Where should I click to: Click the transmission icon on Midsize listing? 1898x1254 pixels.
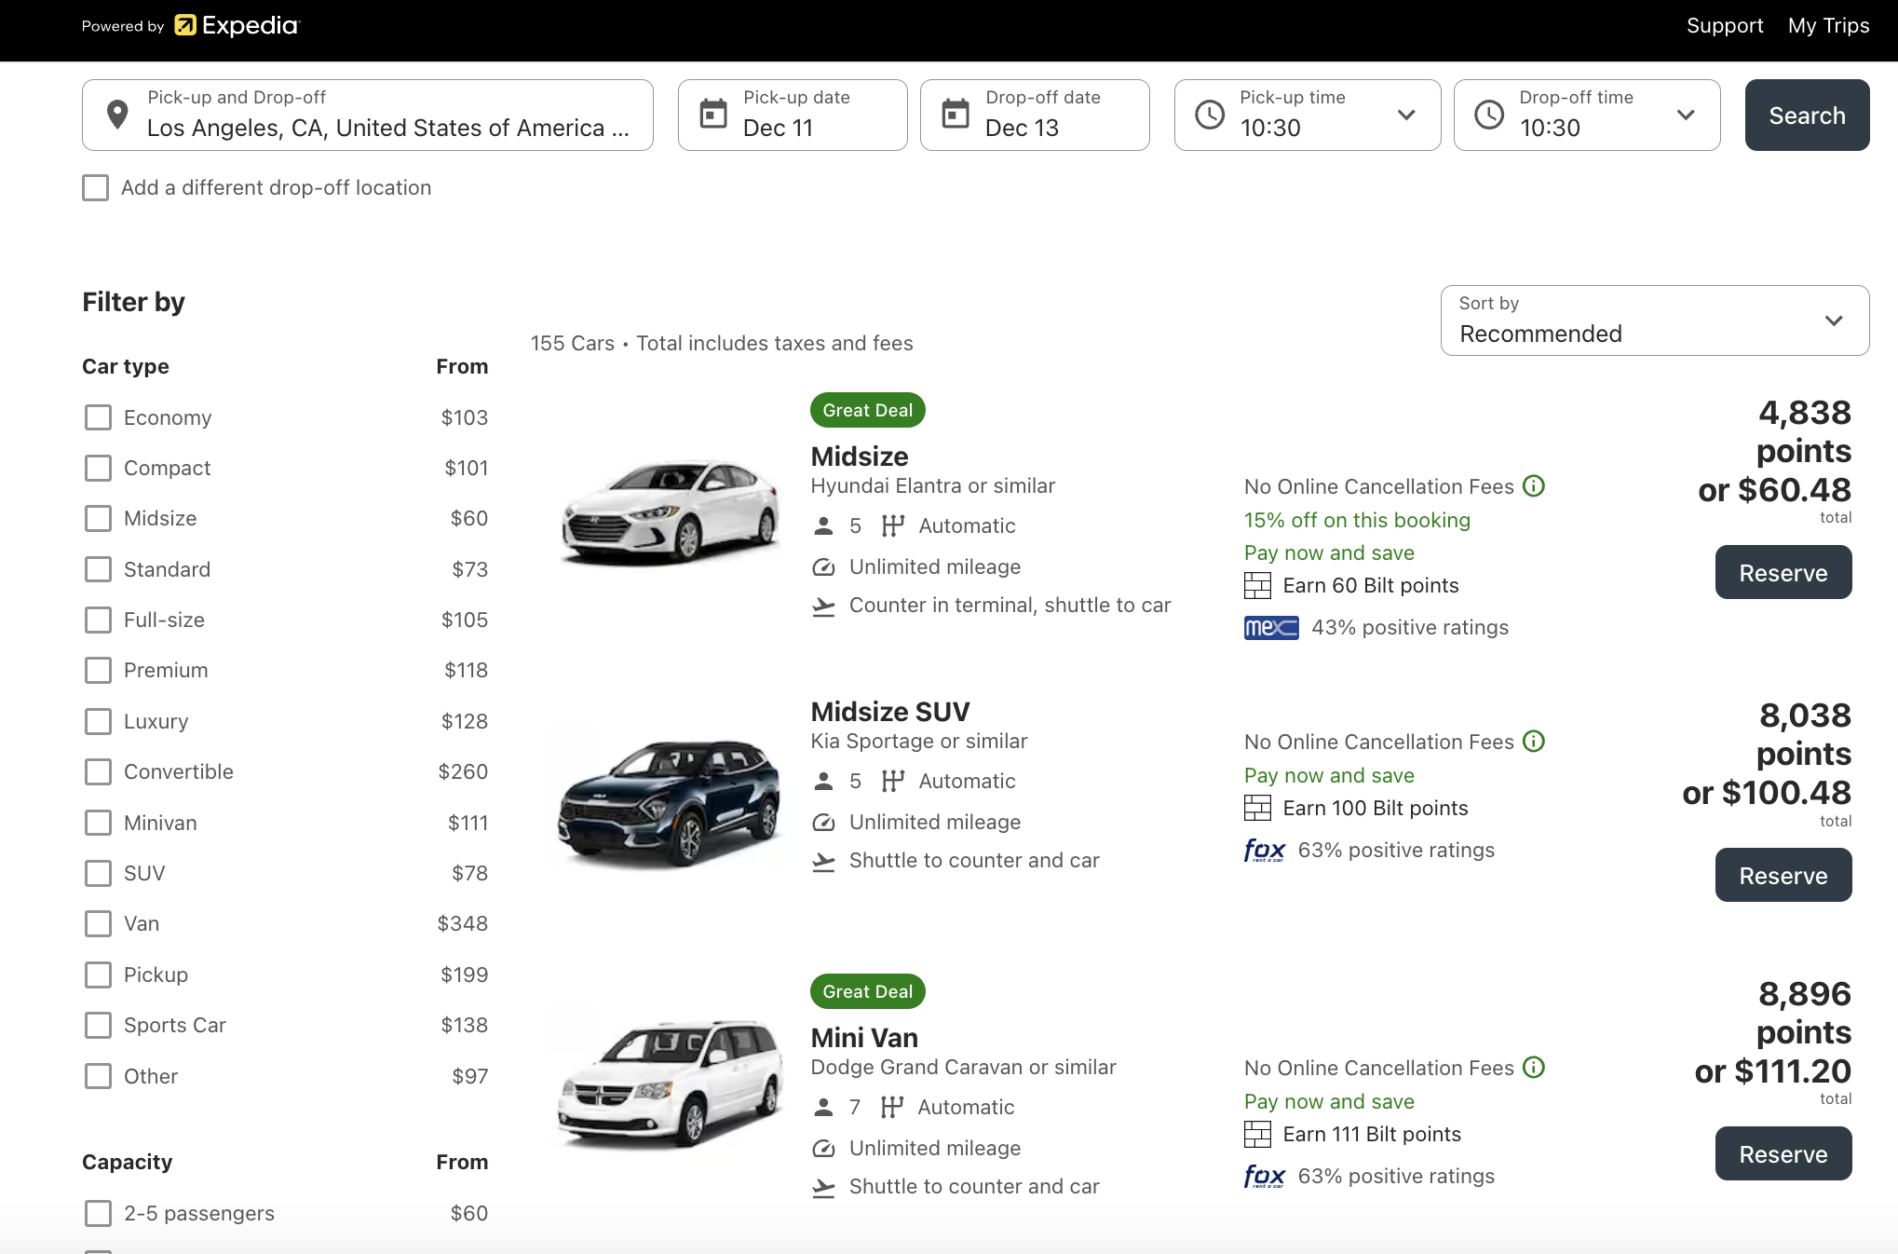(893, 525)
